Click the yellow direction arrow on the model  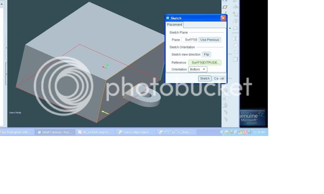pos(105,112)
